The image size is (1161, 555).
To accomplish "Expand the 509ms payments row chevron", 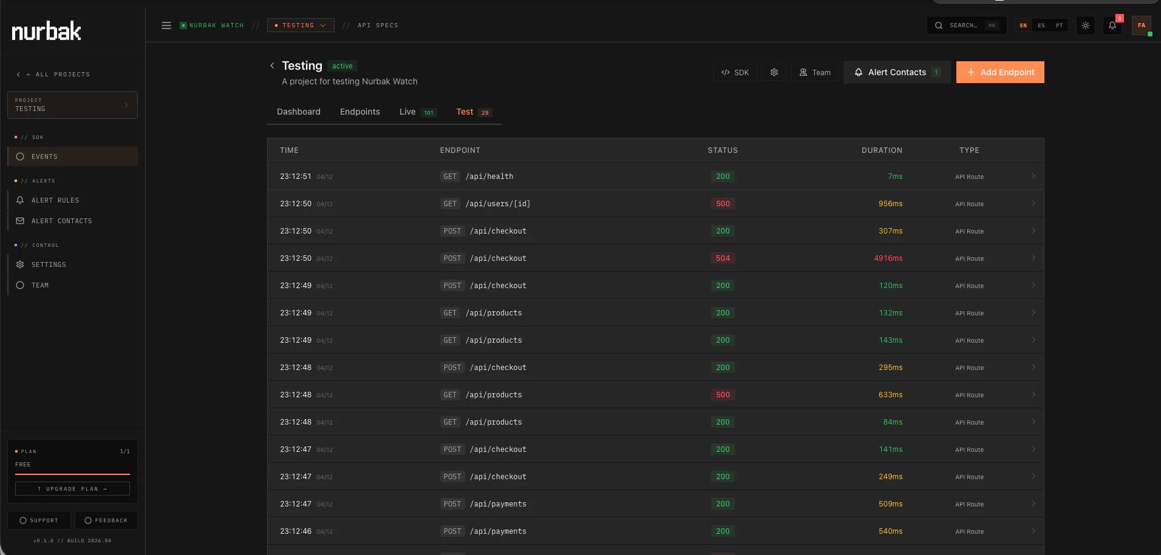I will pyautogui.click(x=1033, y=503).
